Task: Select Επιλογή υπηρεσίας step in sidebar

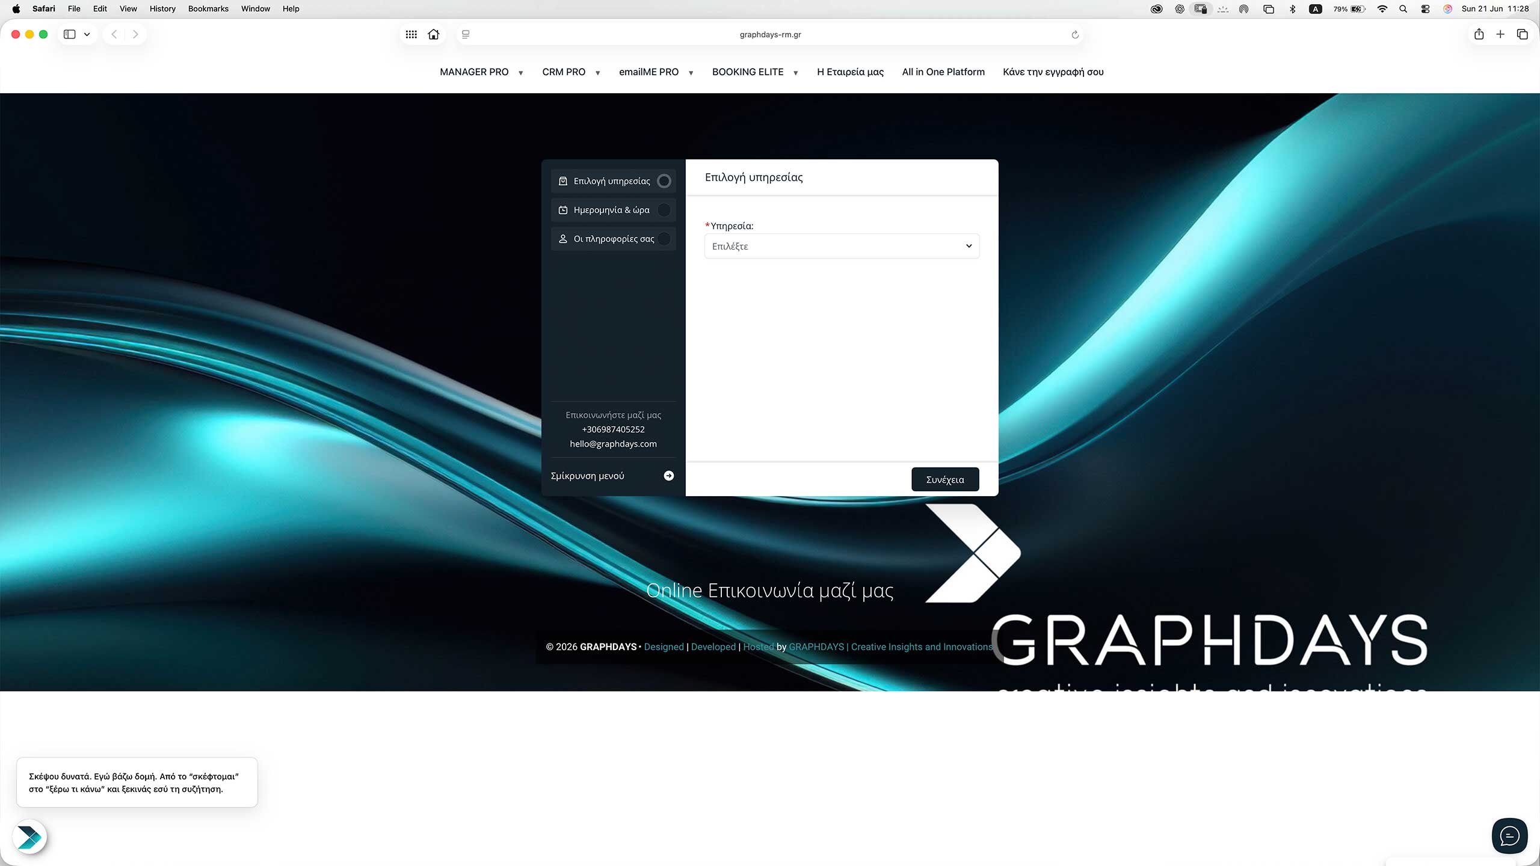Action: (613, 181)
